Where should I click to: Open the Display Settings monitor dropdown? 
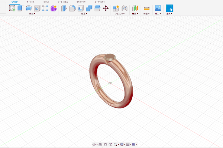[122, 144]
